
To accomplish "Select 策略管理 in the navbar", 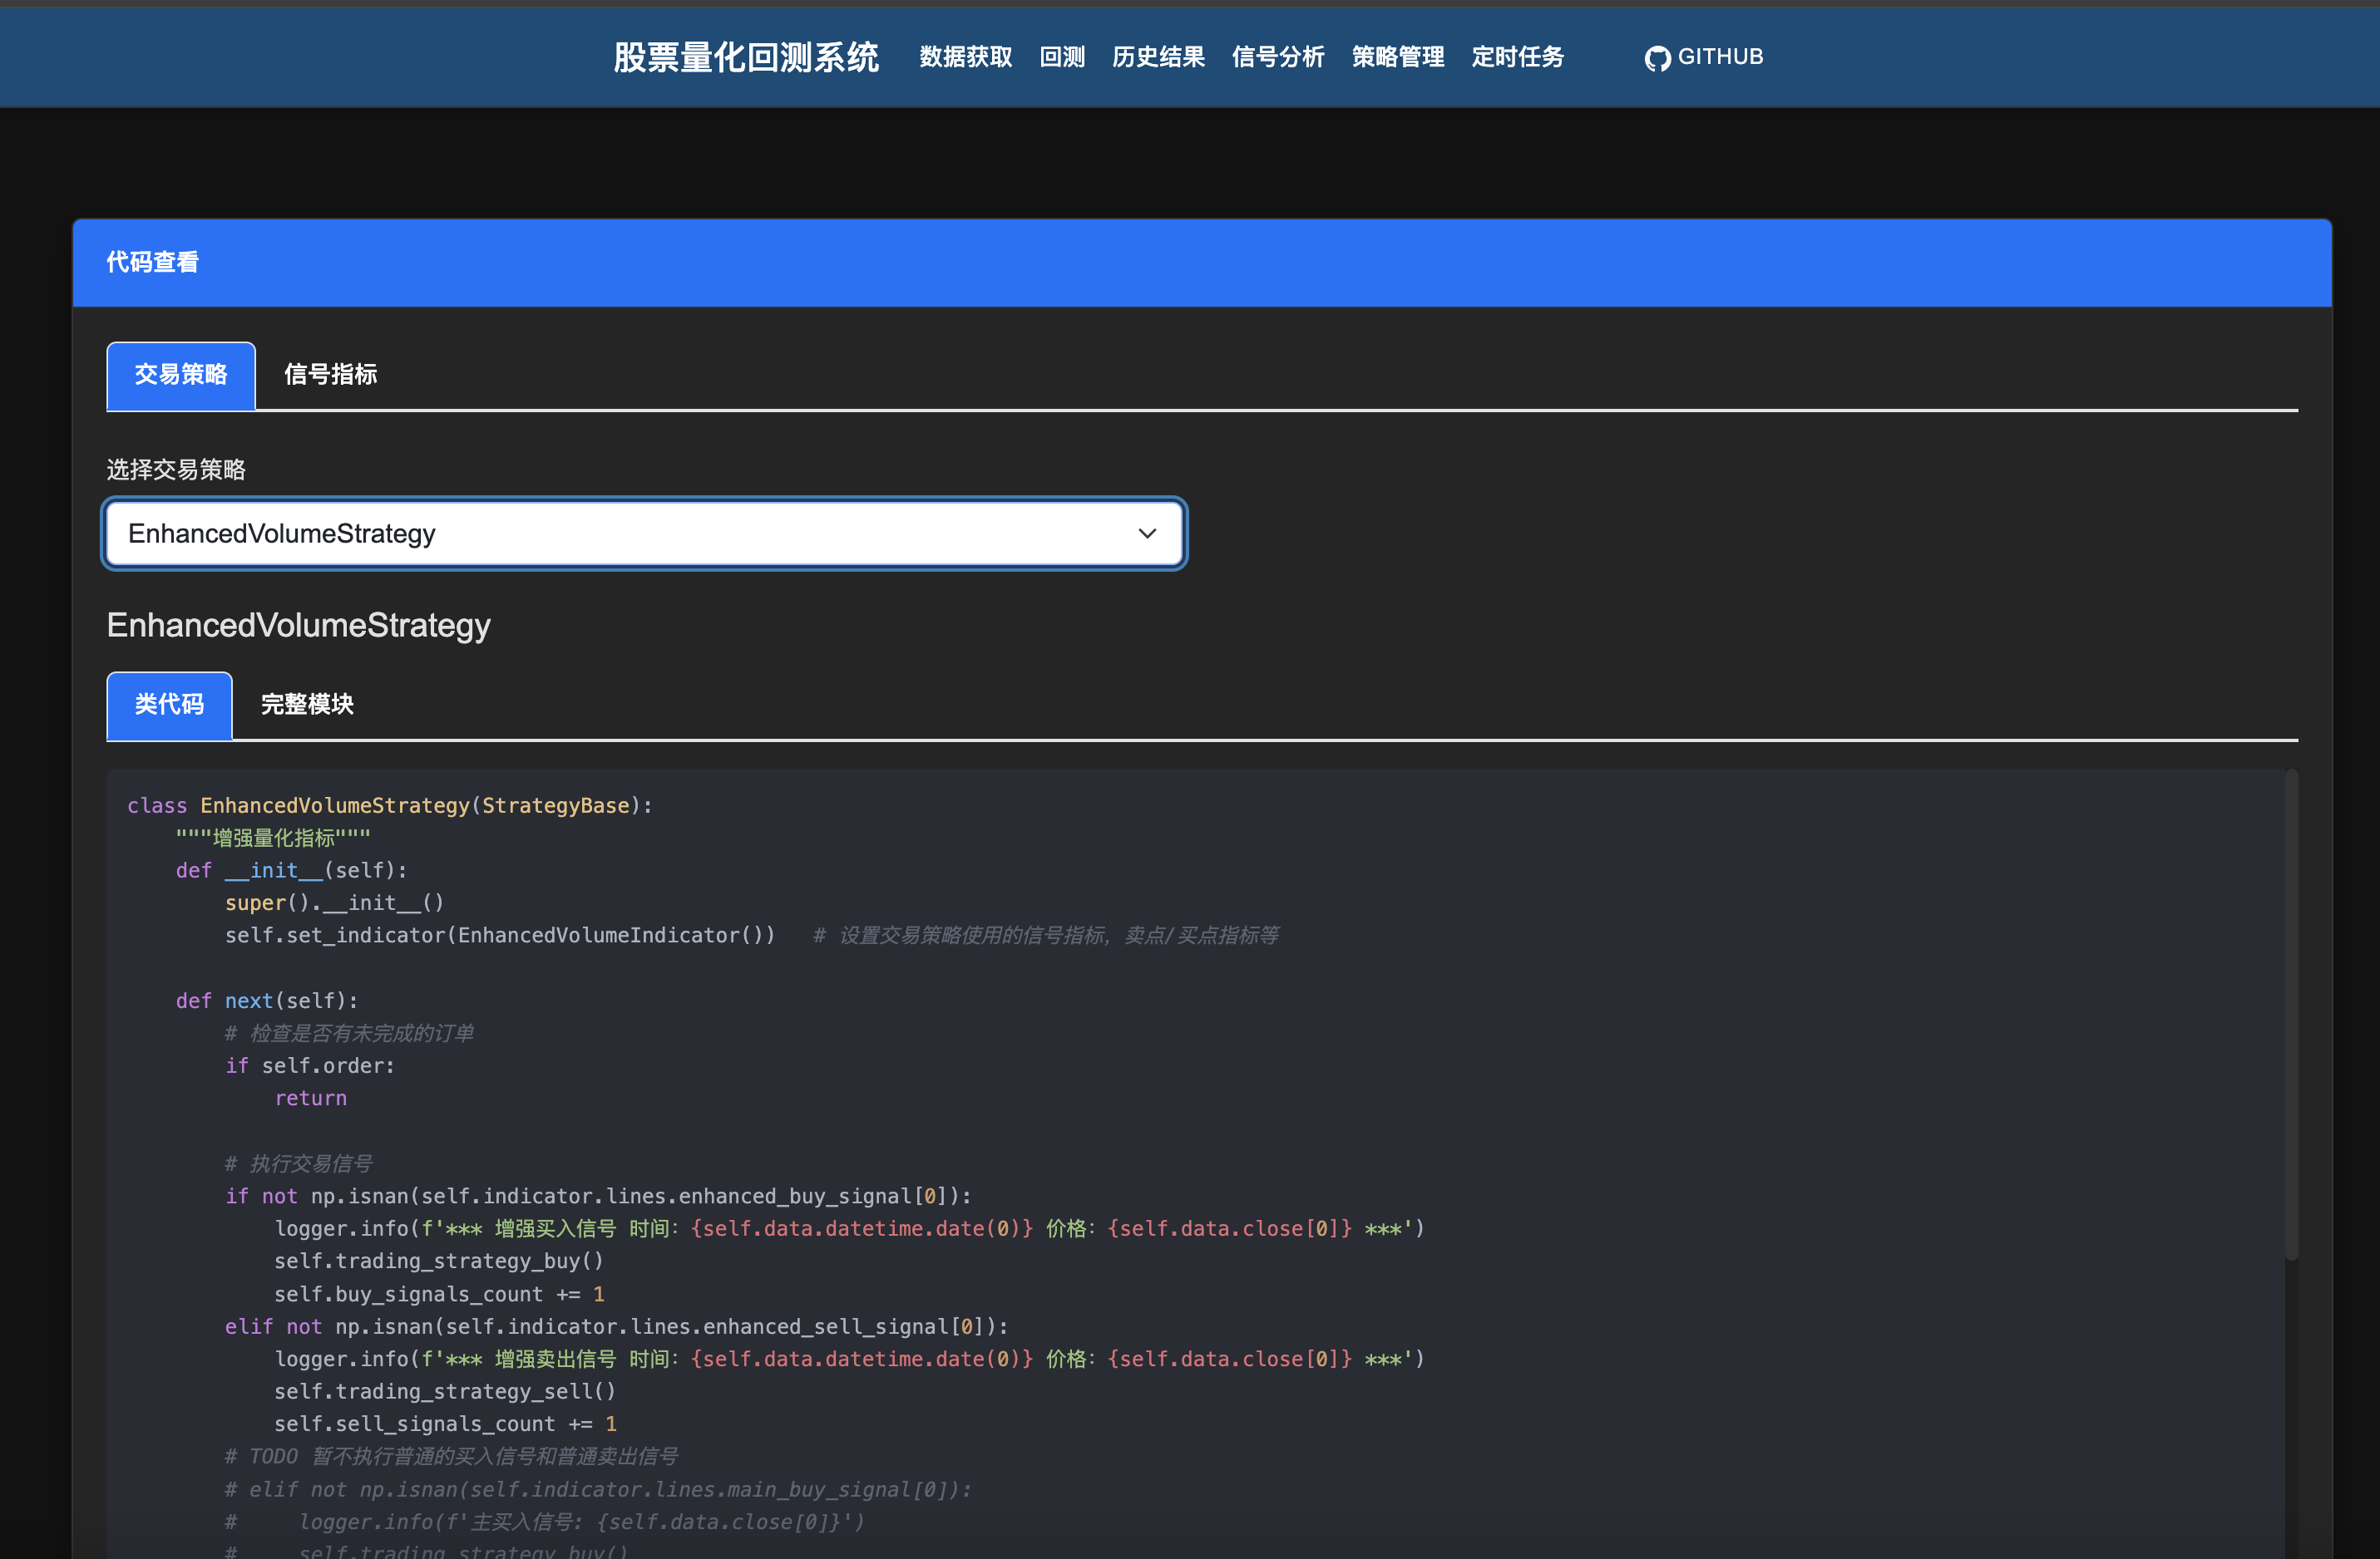I will 1397,57.
